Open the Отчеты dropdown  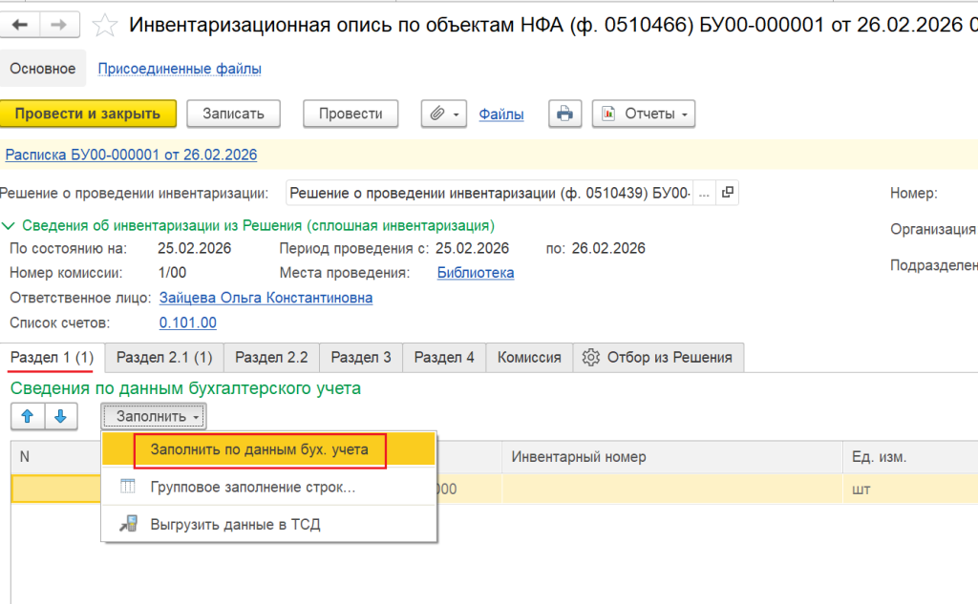click(x=644, y=114)
